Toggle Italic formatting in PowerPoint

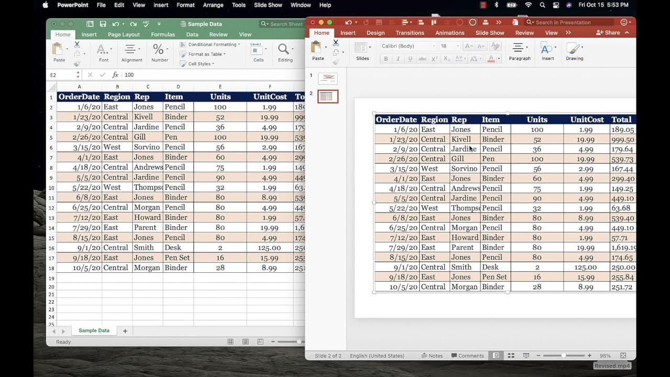tap(398, 59)
